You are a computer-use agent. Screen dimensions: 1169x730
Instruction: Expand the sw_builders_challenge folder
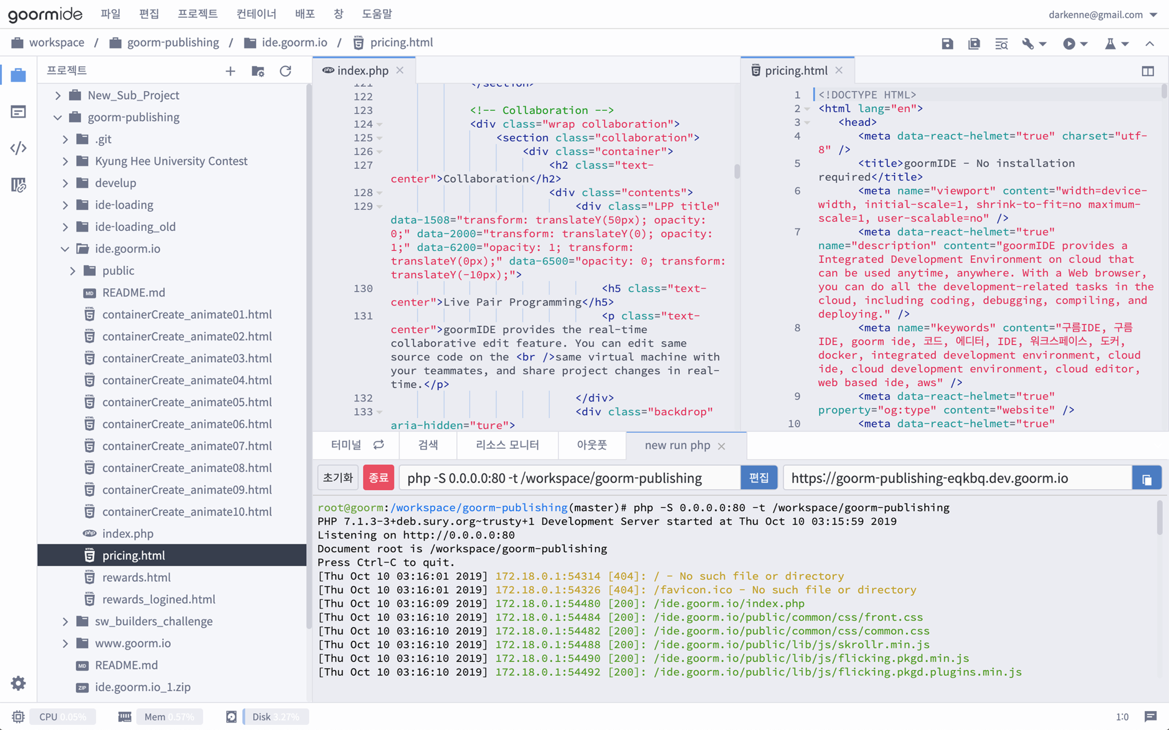[x=65, y=622]
